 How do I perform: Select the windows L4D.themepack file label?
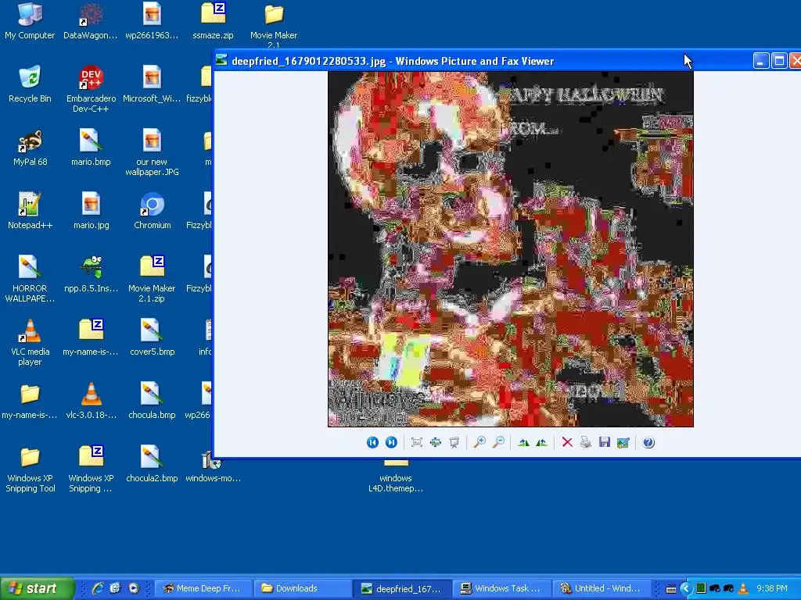point(396,483)
